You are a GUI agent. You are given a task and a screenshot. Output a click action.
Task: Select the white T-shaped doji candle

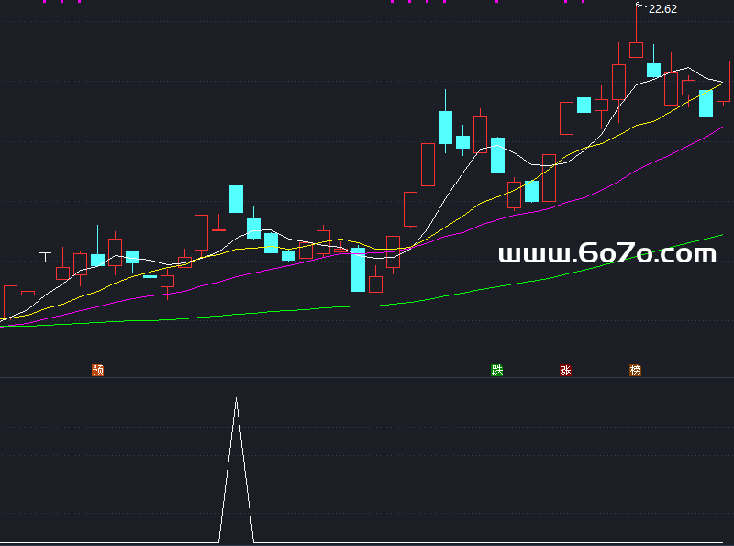pyautogui.click(x=44, y=253)
